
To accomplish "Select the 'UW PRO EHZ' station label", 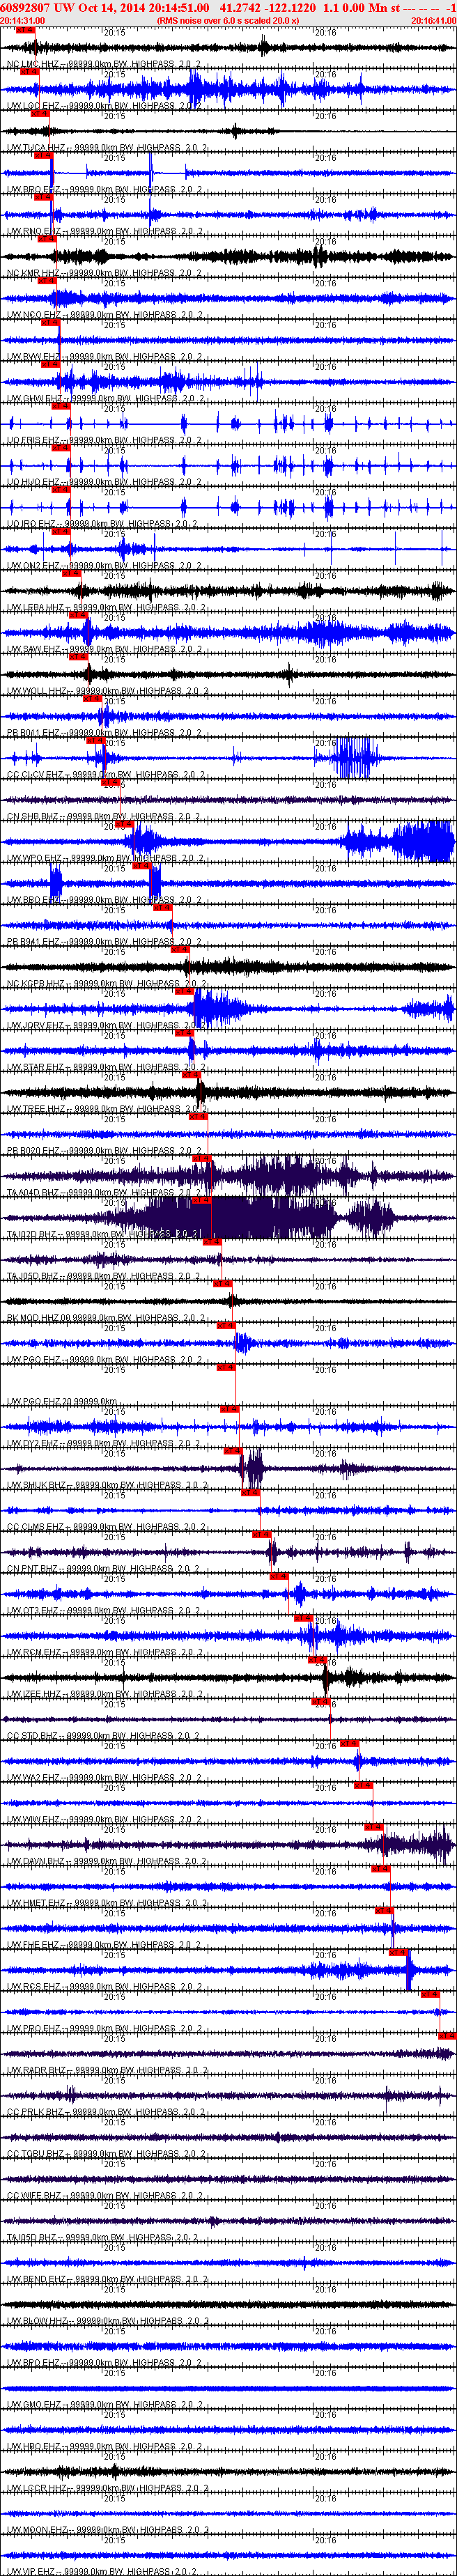I will click(x=33, y=2029).
